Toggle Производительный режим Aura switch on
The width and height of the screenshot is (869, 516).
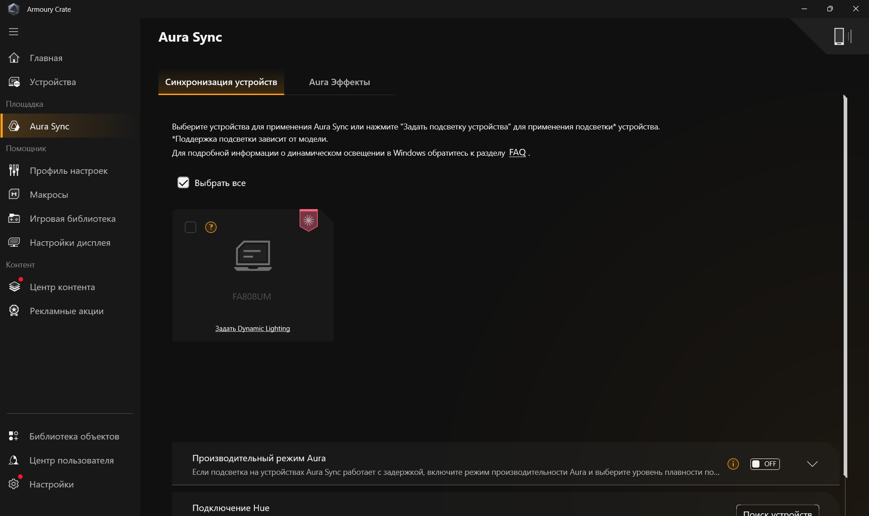click(765, 464)
